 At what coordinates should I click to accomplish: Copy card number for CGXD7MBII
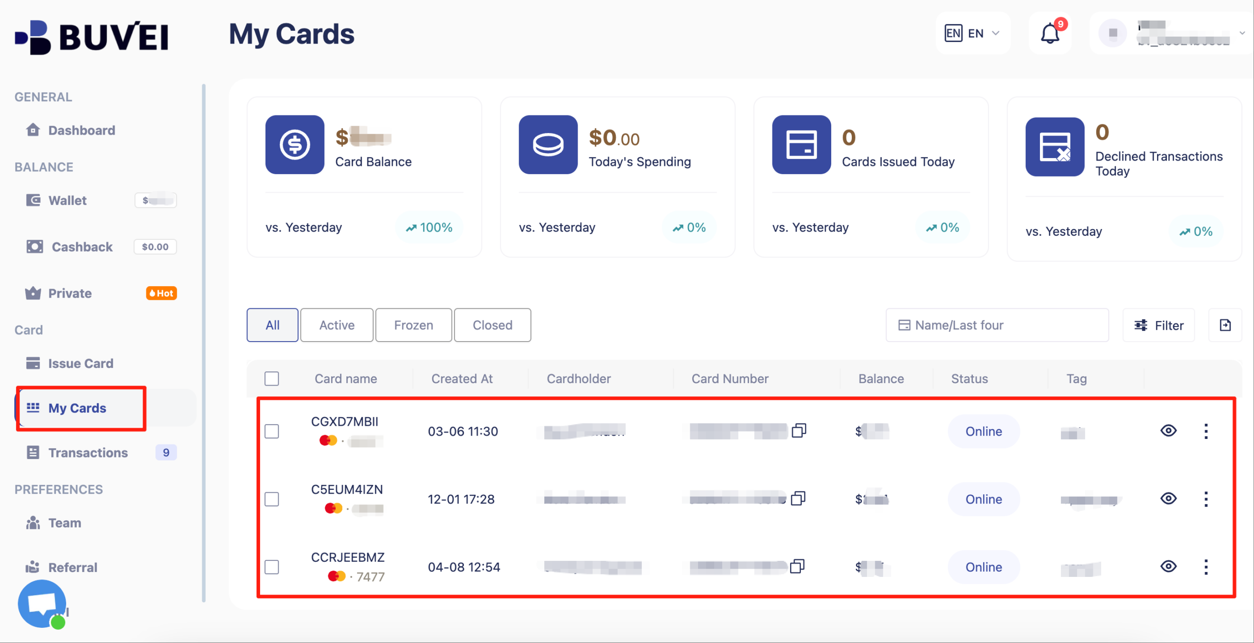pos(799,431)
